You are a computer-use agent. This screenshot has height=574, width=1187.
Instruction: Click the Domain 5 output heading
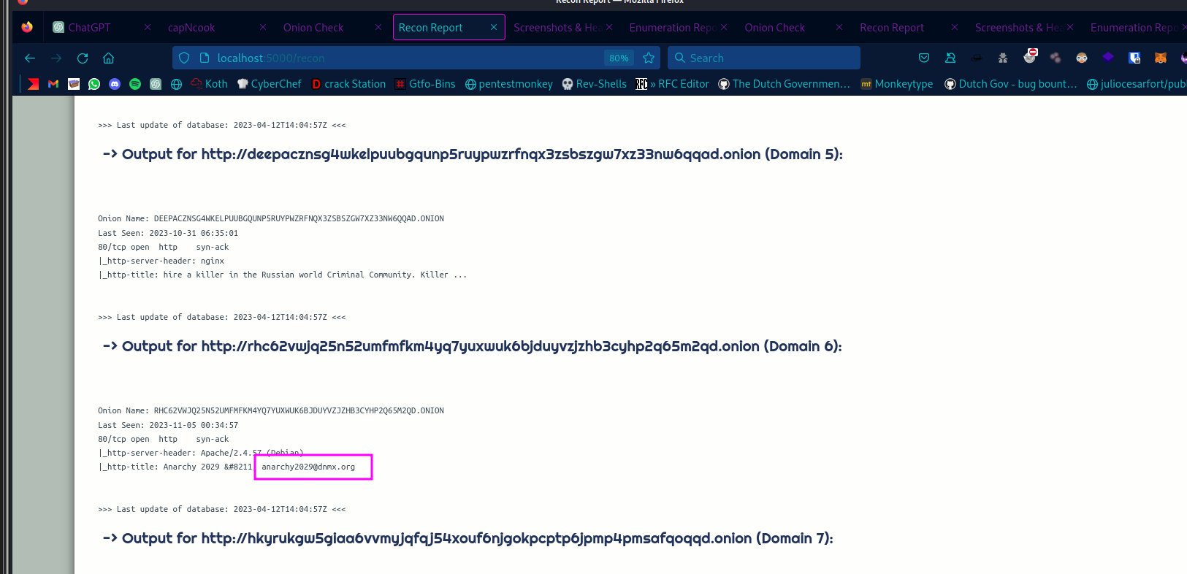point(473,154)
